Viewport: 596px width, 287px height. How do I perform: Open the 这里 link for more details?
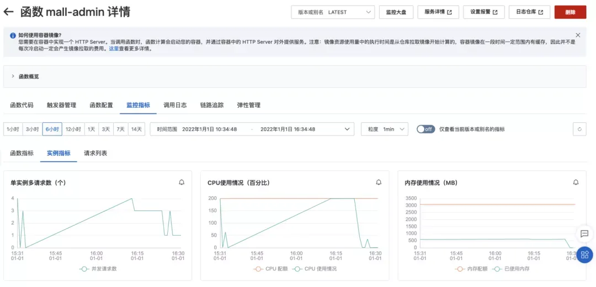pyautogui.click(x=114, y=48)
